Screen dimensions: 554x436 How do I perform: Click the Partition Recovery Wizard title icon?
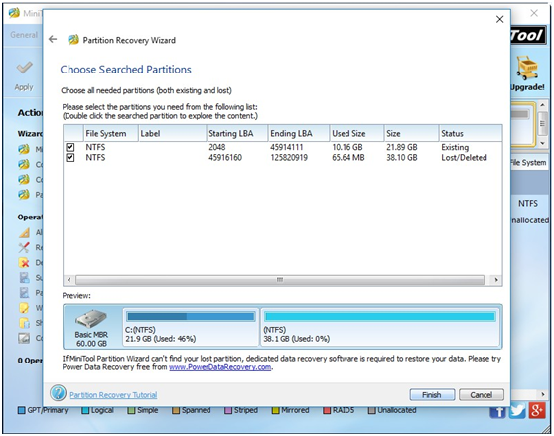click(73, 39)
